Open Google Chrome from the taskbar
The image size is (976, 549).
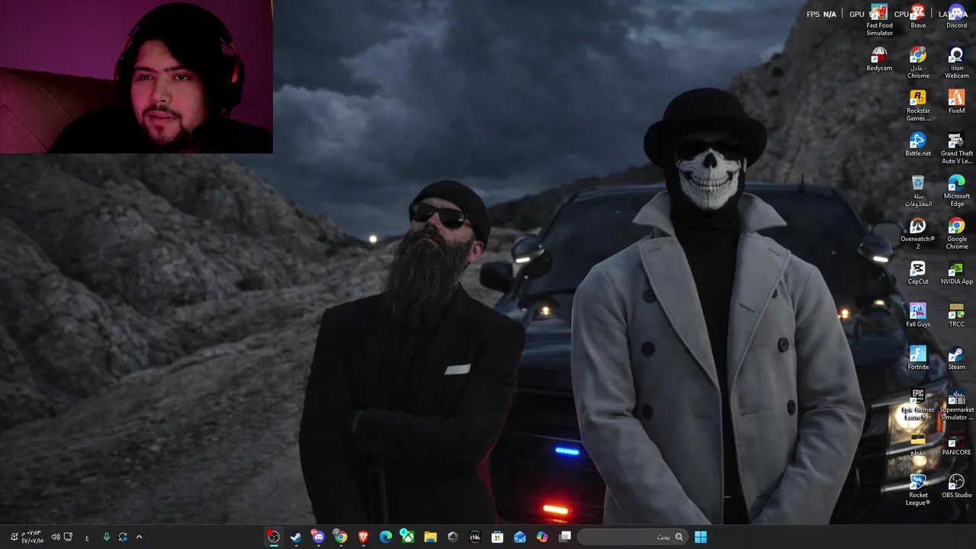click(x=341, y=537)
